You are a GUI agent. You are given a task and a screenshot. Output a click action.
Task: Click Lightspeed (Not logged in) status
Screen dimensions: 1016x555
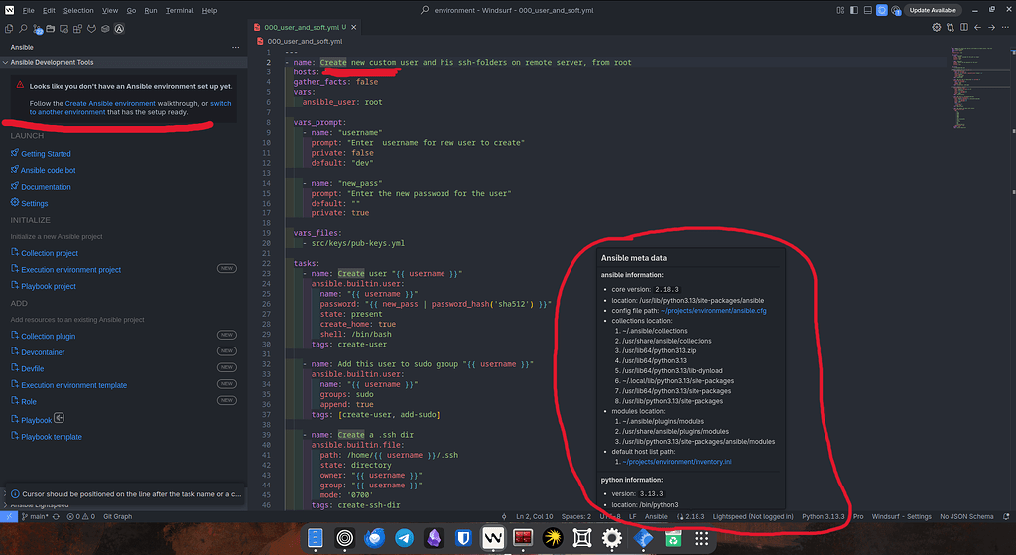click(x=753, y=516)
